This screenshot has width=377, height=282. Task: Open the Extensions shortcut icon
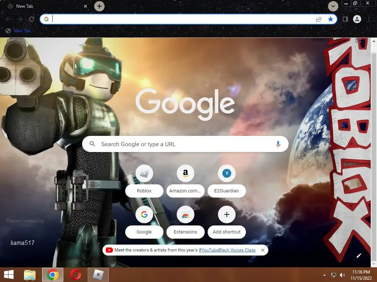tap(186, 214)
